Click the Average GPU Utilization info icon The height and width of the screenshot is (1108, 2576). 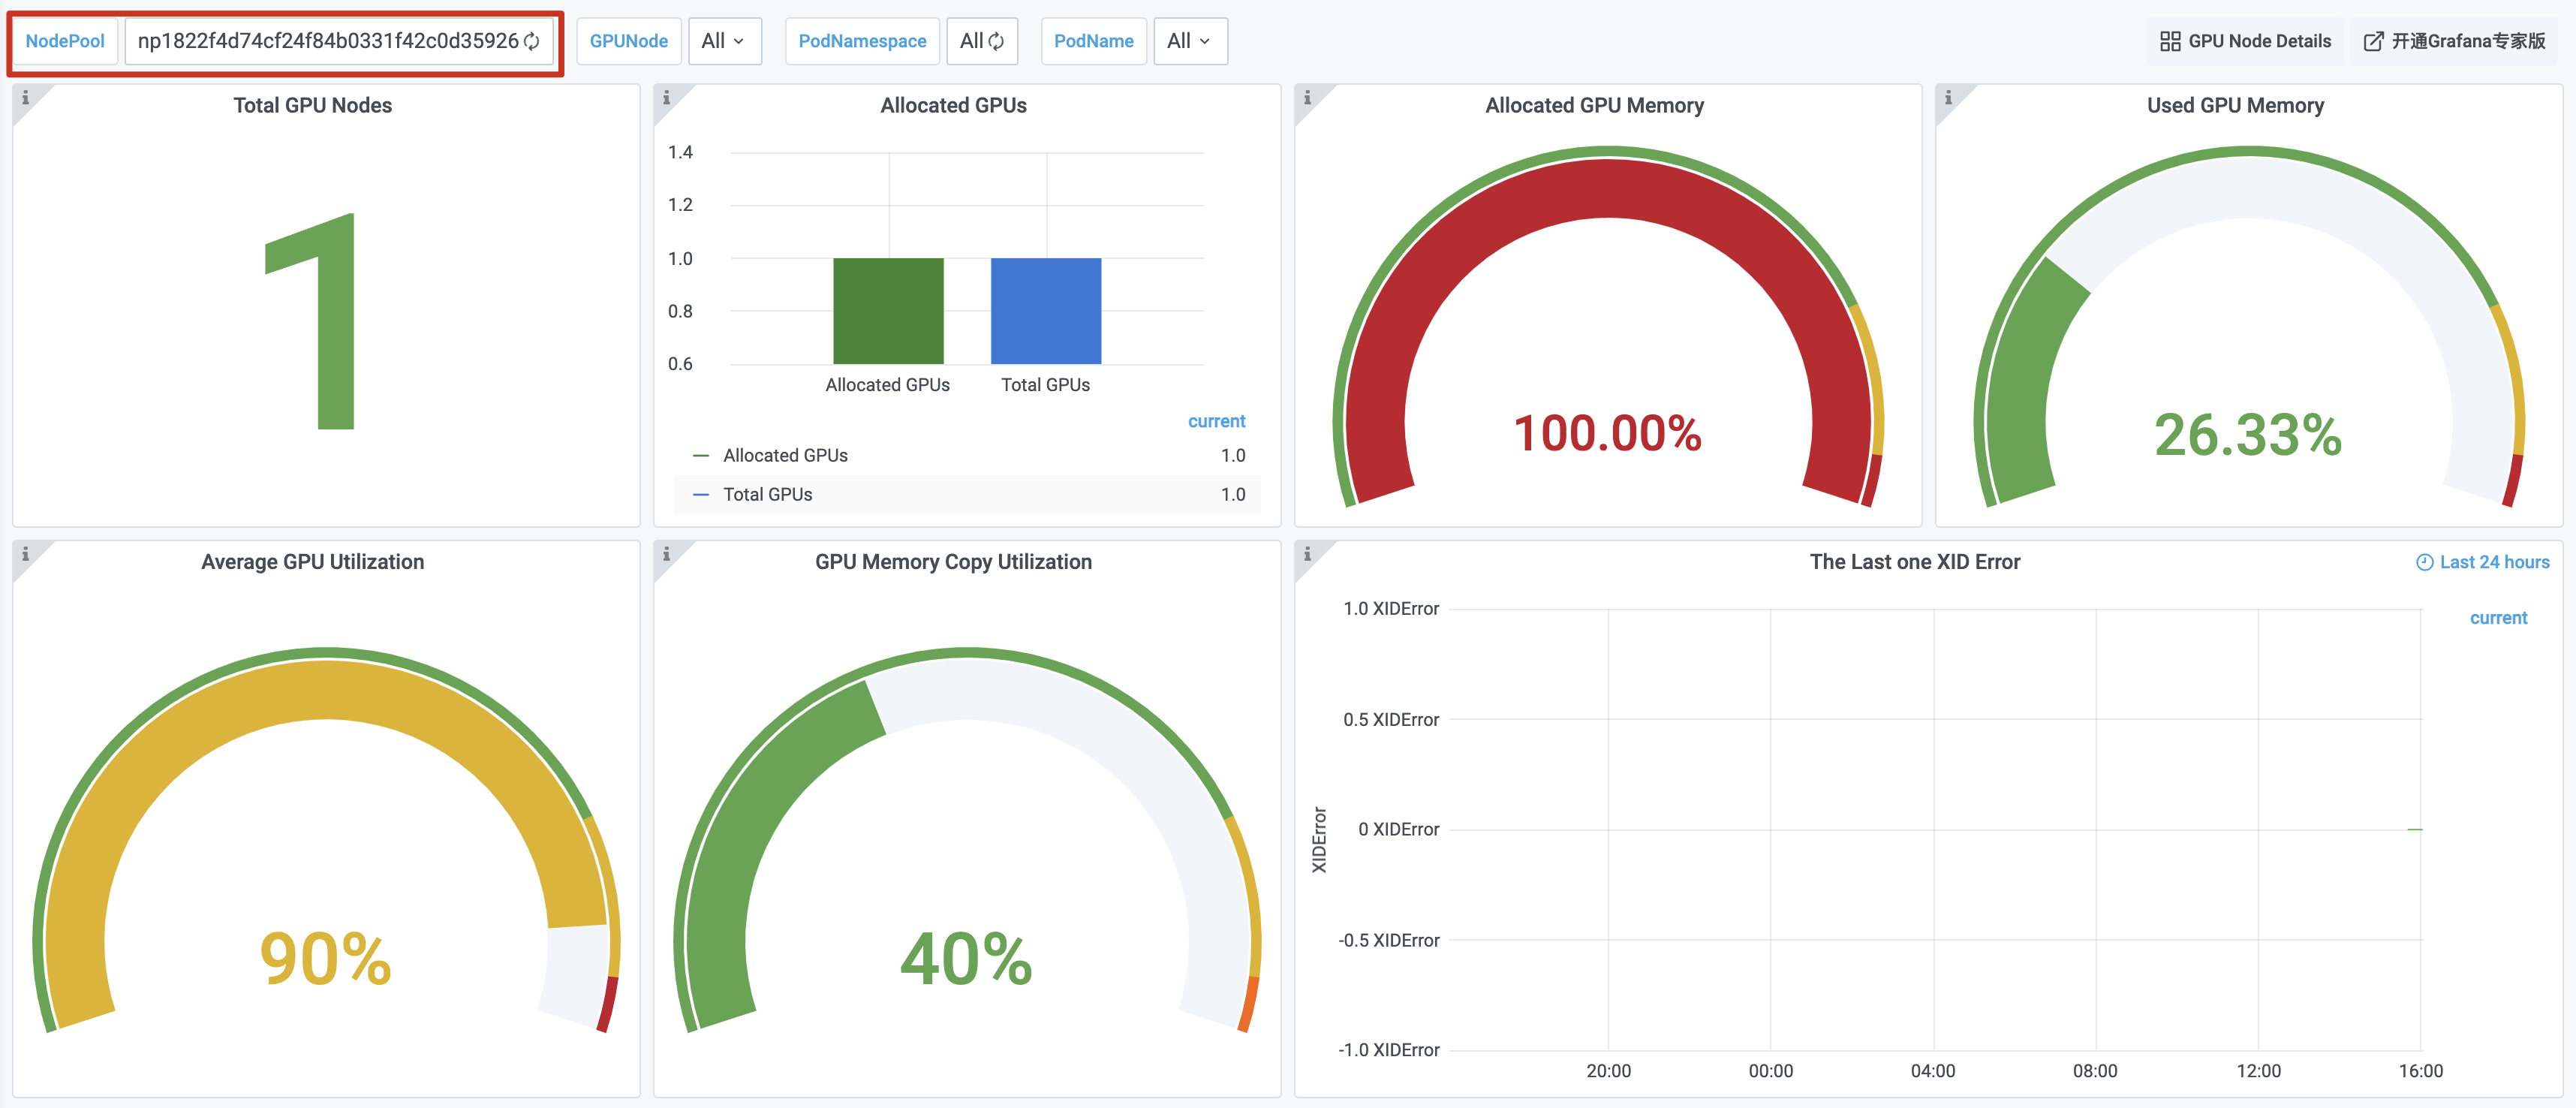click(26, 553)
